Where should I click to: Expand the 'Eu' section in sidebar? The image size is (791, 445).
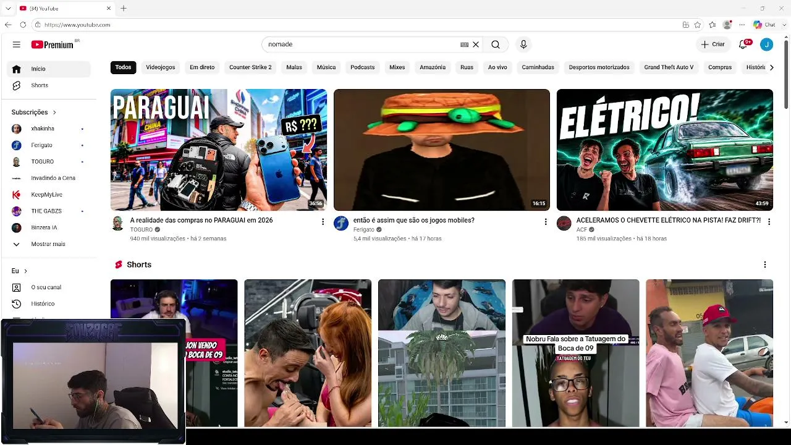[20, 271]
